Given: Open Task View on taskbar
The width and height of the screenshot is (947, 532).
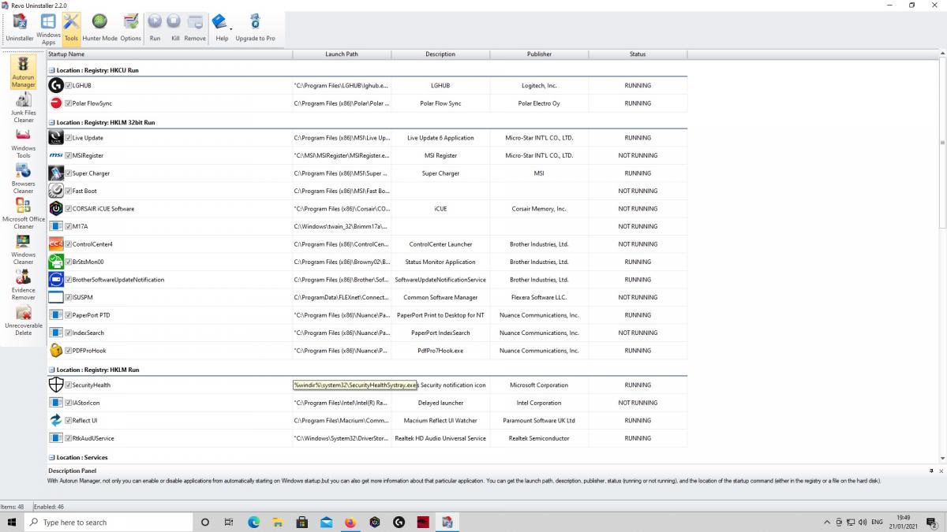Looking at the screenshot, I should 229,522.
